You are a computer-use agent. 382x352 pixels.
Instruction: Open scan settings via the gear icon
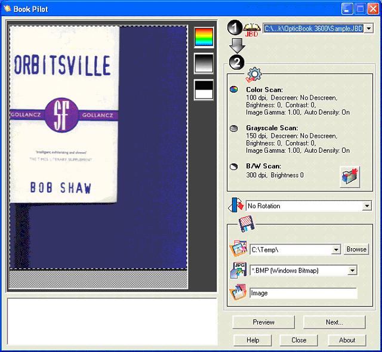point(254,75)
